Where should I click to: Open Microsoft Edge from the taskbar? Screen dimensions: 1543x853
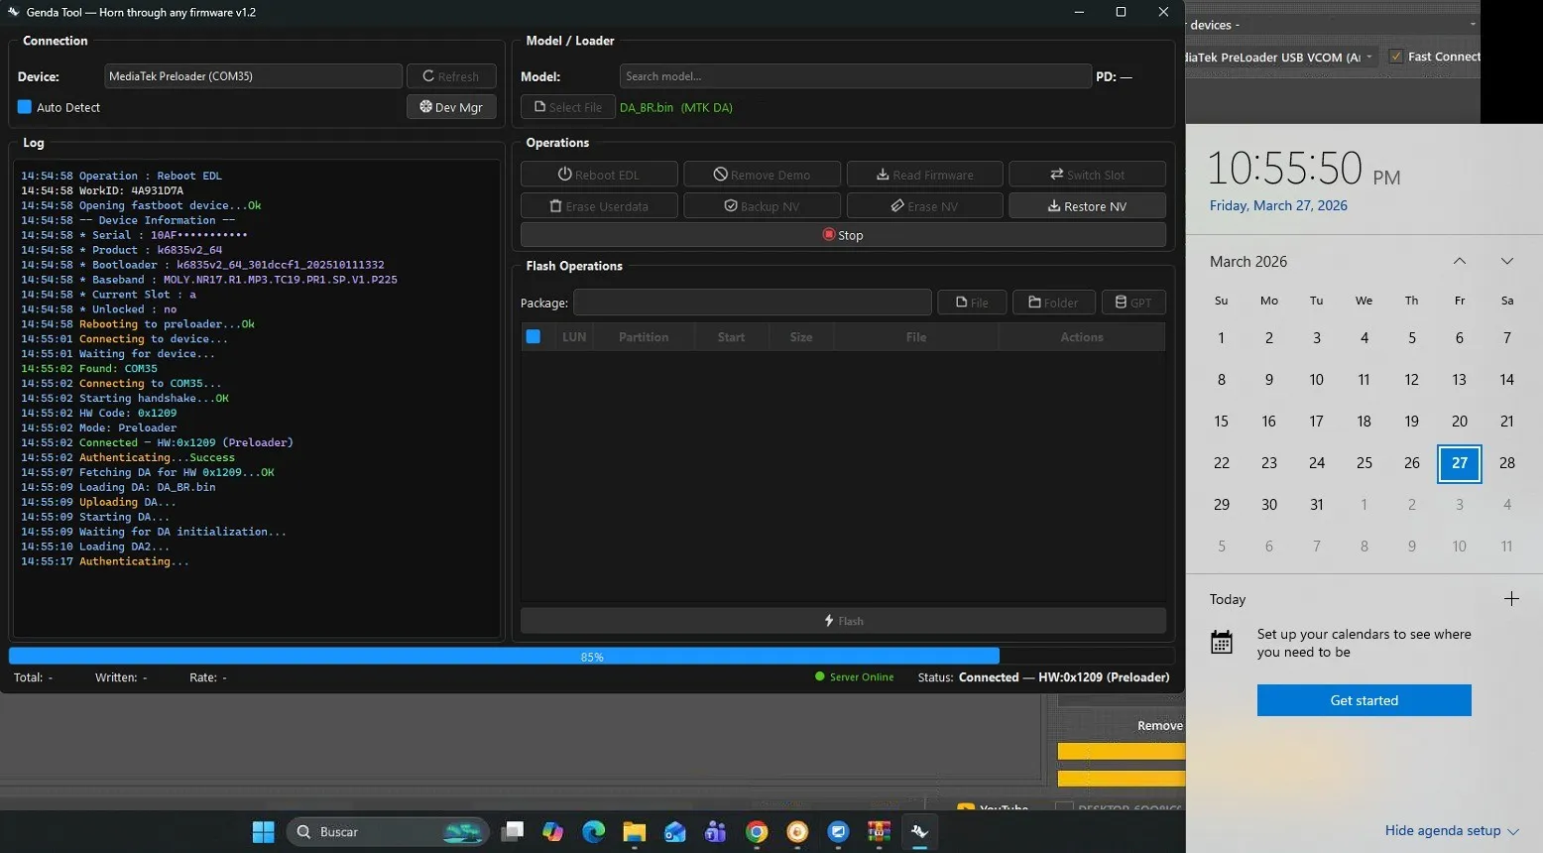pyautogui.click(x=593, y=832)
